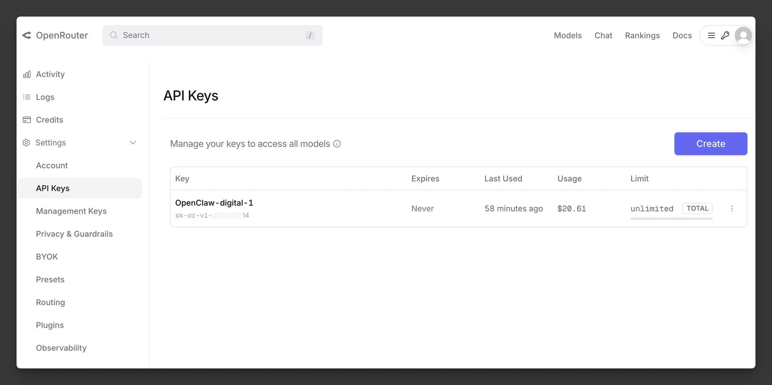
Task: Open Activity from the sidebar
Action: [x=50, y=74]
